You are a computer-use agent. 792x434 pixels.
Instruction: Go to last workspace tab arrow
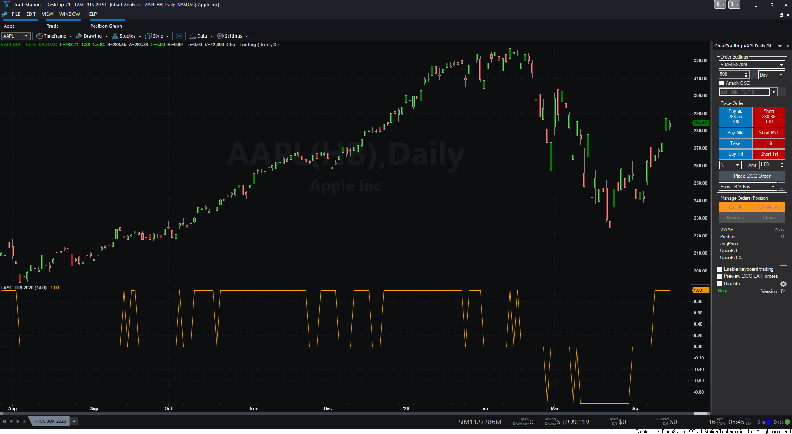[x=25, y=421]
